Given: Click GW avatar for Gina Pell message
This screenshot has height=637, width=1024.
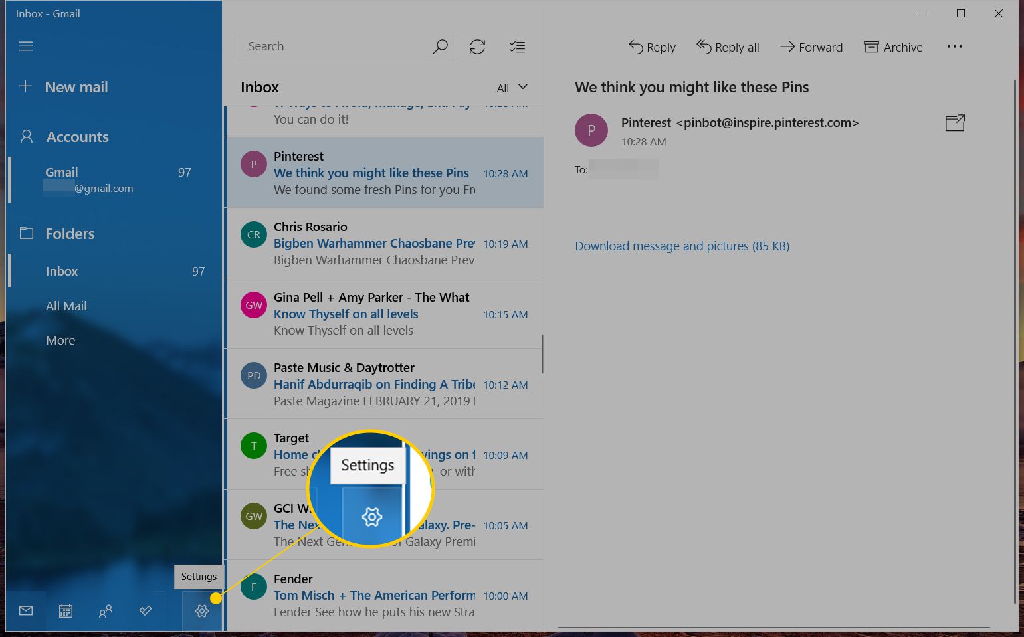Looking at the screenshot, I should coord(254,305).
